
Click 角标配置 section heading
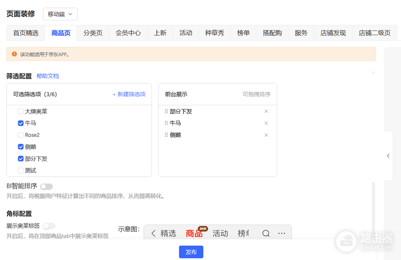[x=19, y=214]
